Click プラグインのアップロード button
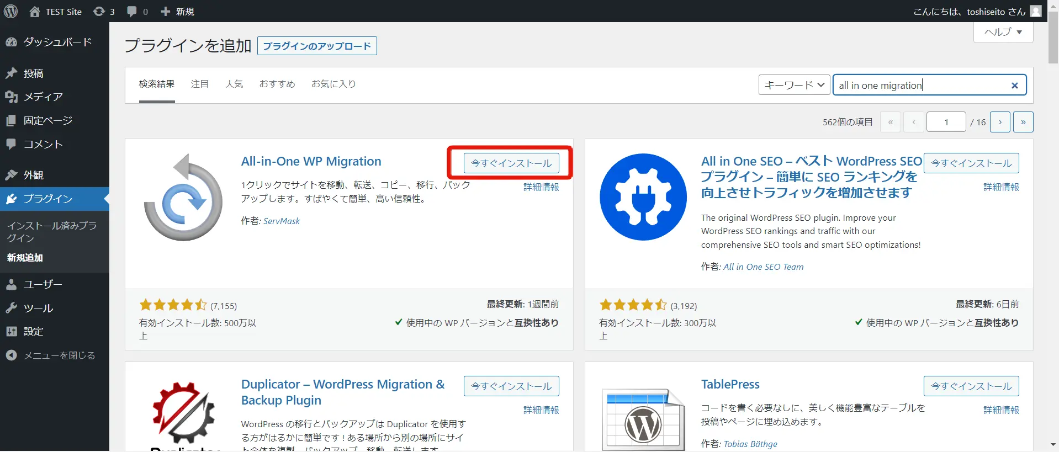Screen dimensions: 1059x452 pyautogui.click(x=317, y=46)
